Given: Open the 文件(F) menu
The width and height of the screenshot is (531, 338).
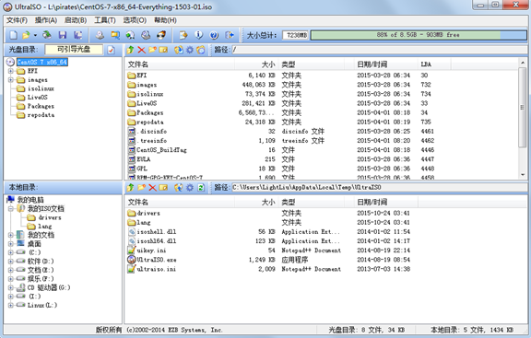Looking at the screenshot, I should 17,20.
